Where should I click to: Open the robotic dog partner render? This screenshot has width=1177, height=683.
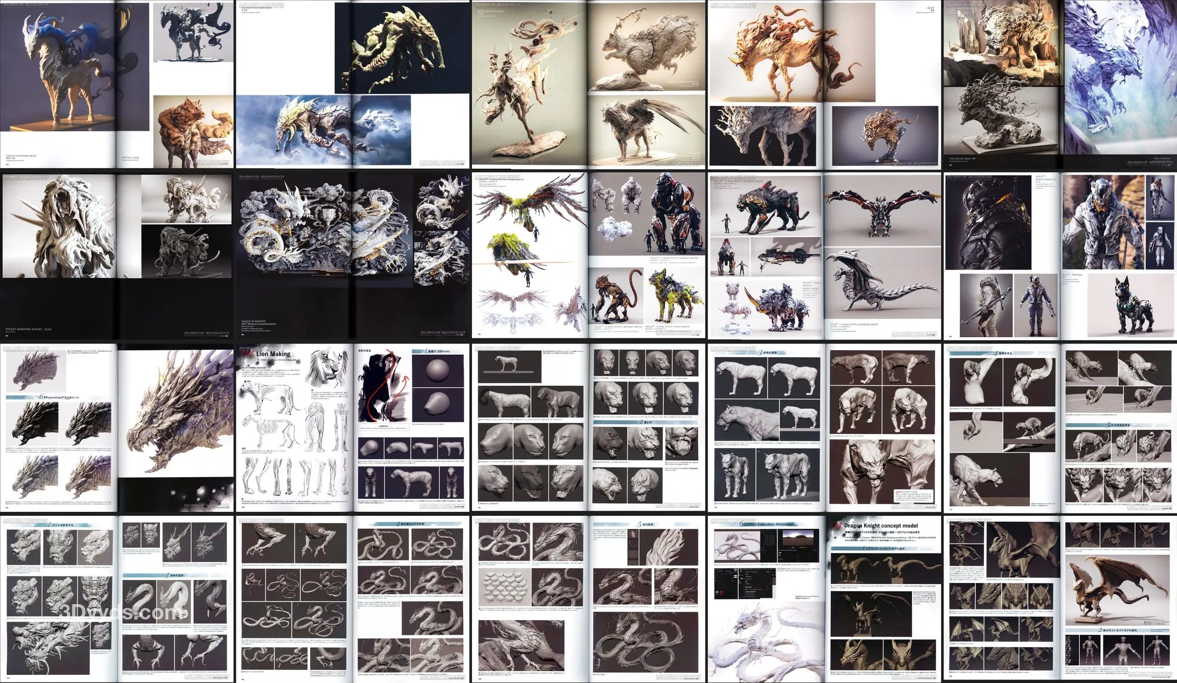[x=1133, y=306]
